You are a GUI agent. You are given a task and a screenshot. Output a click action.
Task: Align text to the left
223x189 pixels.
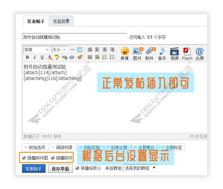(97, 50)
